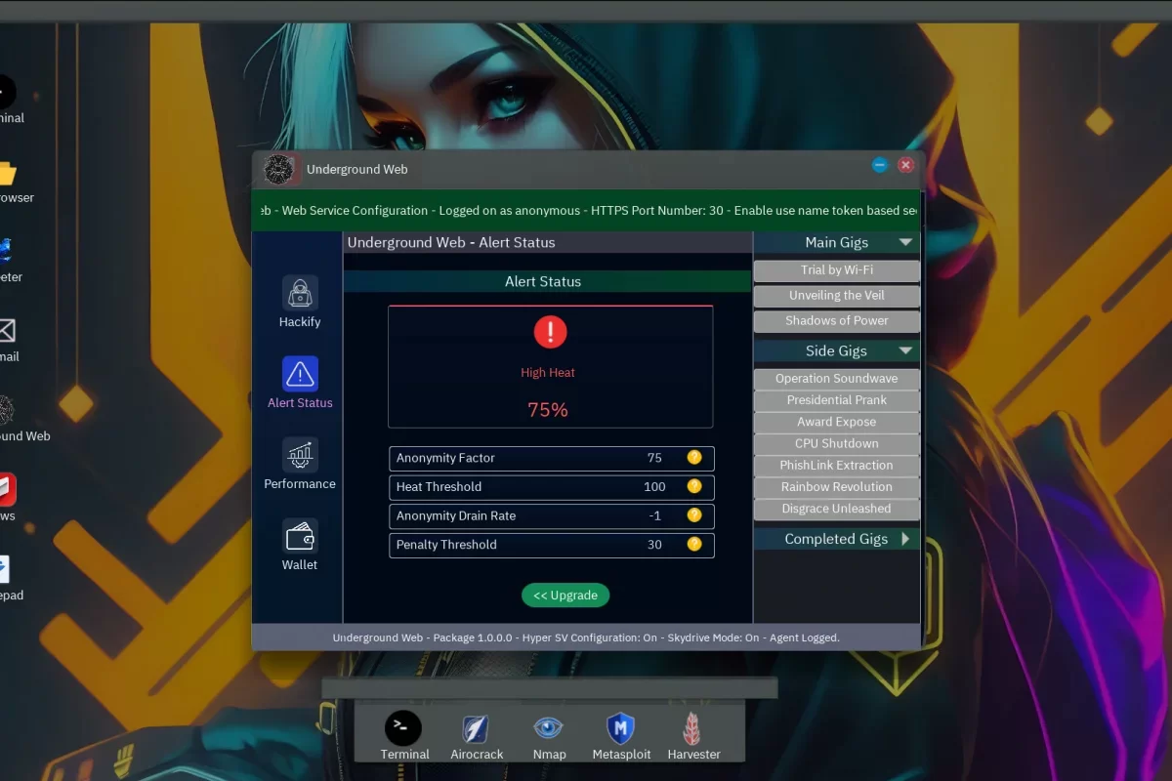This screenshot has width=1172, height=781.
Task: Click the coin icon beside Anonymity Factor
Action: coord(694,458)
